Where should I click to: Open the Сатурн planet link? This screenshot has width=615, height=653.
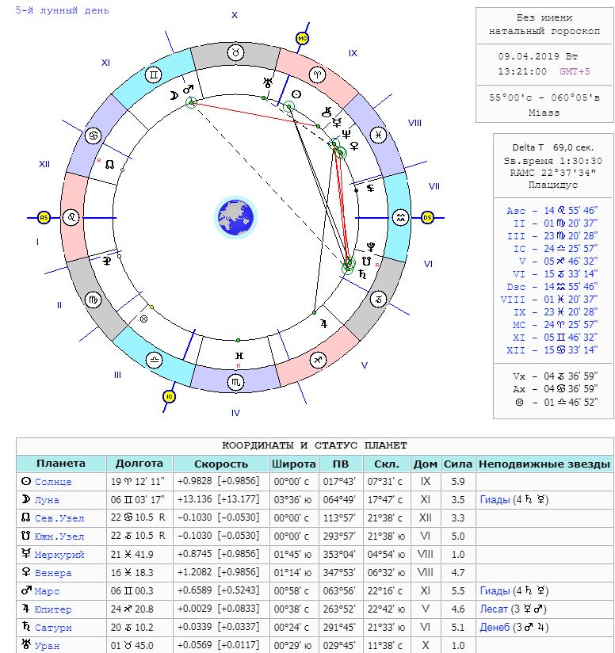point(53,628)
